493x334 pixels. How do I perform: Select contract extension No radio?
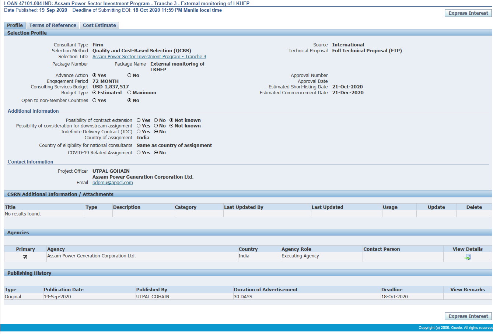click(x=156, y=120)
